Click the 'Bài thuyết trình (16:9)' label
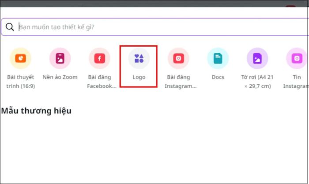This screenshot has width=309, height=184. pos(20,82)
